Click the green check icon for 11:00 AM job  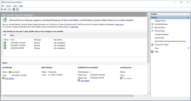coord(5,45)
